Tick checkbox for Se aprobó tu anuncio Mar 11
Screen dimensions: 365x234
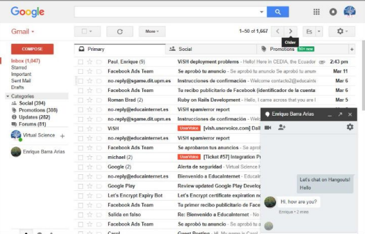[80, 71]
